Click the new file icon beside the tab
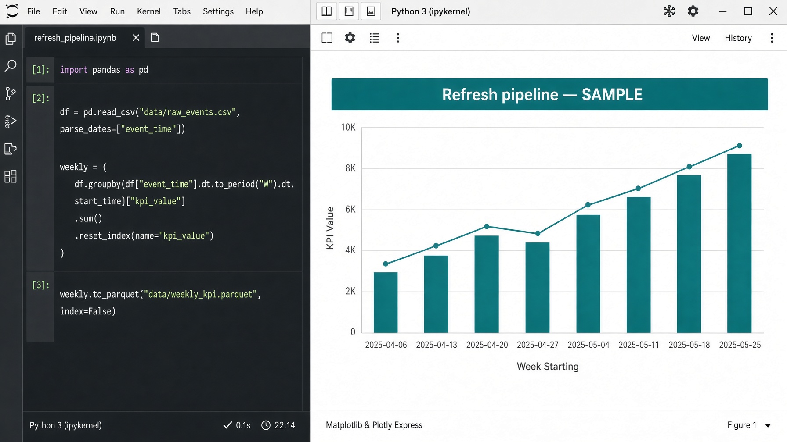This screenshot has width=787, height=442. click(x=155, y=38)
